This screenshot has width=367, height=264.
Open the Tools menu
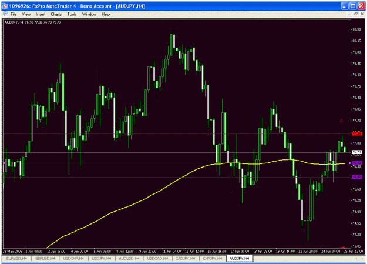coord(72,14)
